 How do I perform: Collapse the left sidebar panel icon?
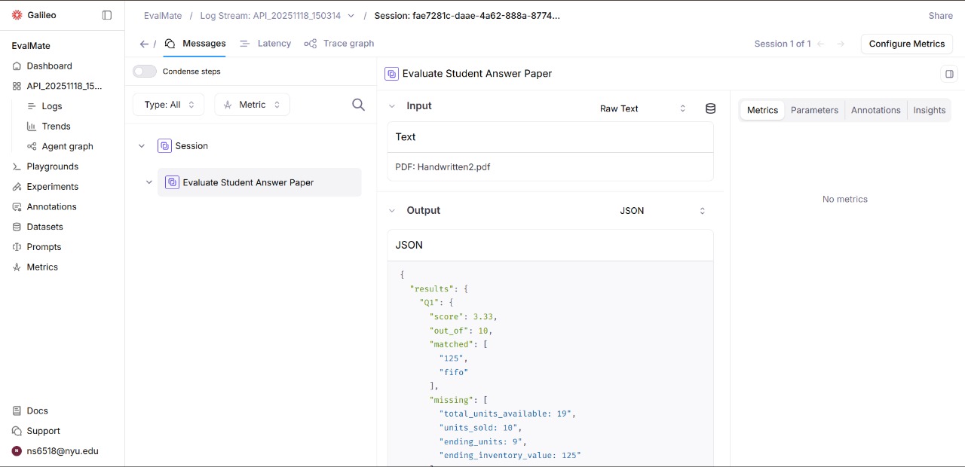point(107,15)
